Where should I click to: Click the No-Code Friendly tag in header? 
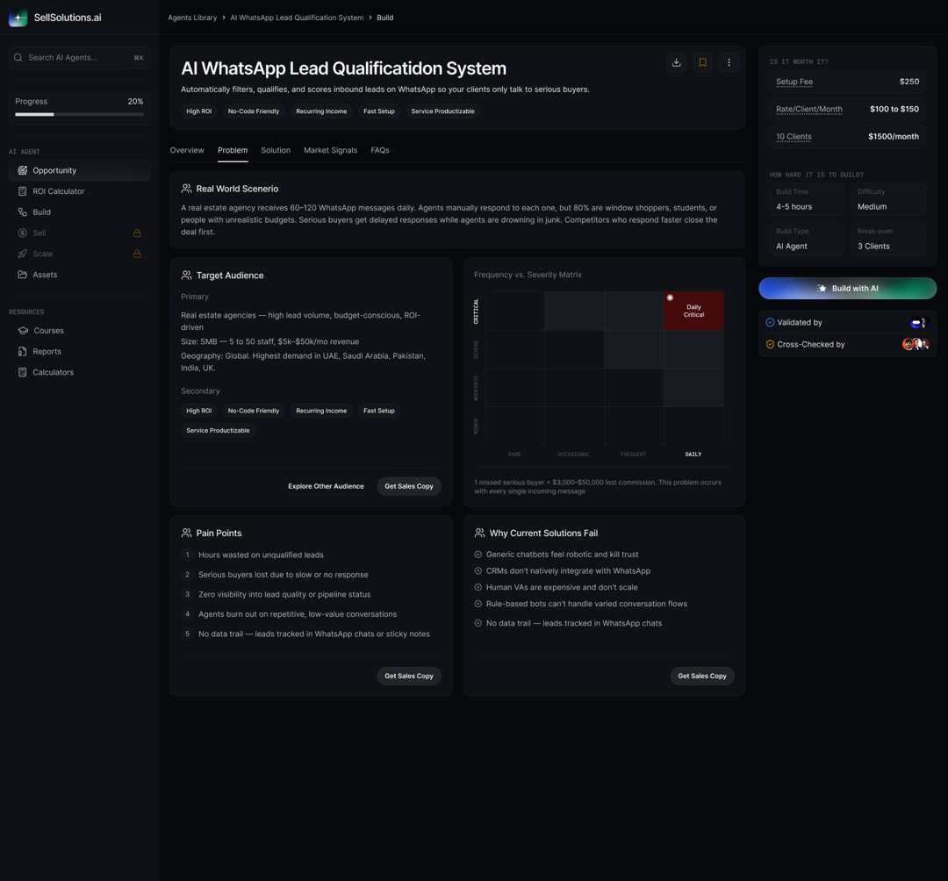[254, 111]
